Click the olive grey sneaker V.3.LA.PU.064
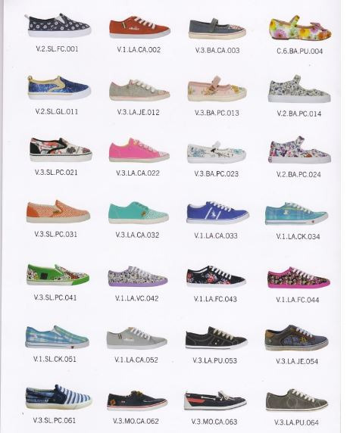 click(297, 400)
